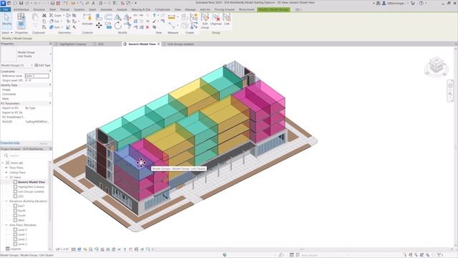Select Mirror - Pick Axis tool
Image resolution: width=458 pixels, height=258 pixels.
tap(117, 17)
